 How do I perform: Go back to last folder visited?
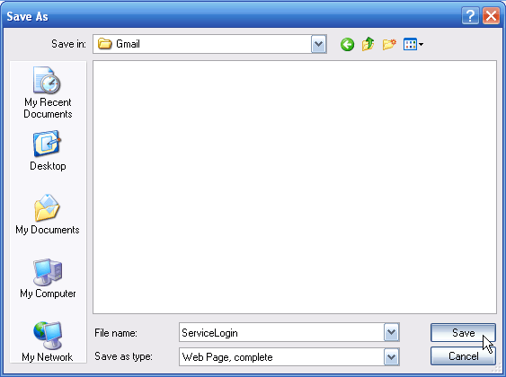pyautogui.click(x=347, y=44)
